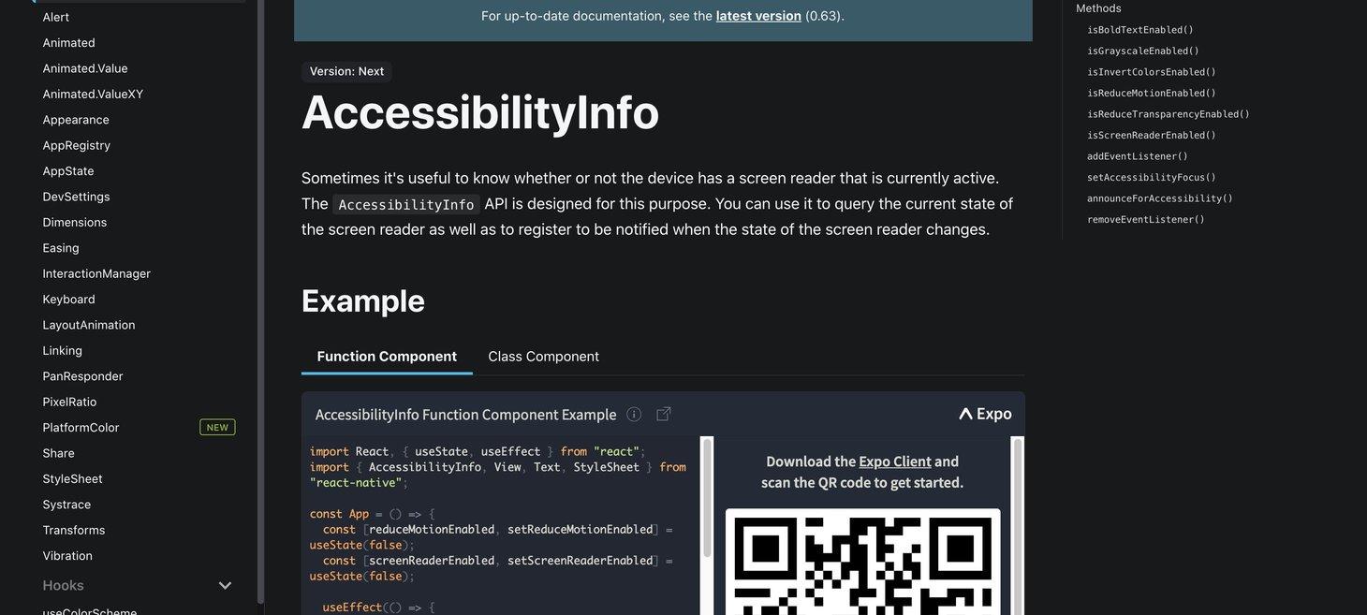Open Easing docs entry
Screen dimensions: 1367x615
[61, 248]
